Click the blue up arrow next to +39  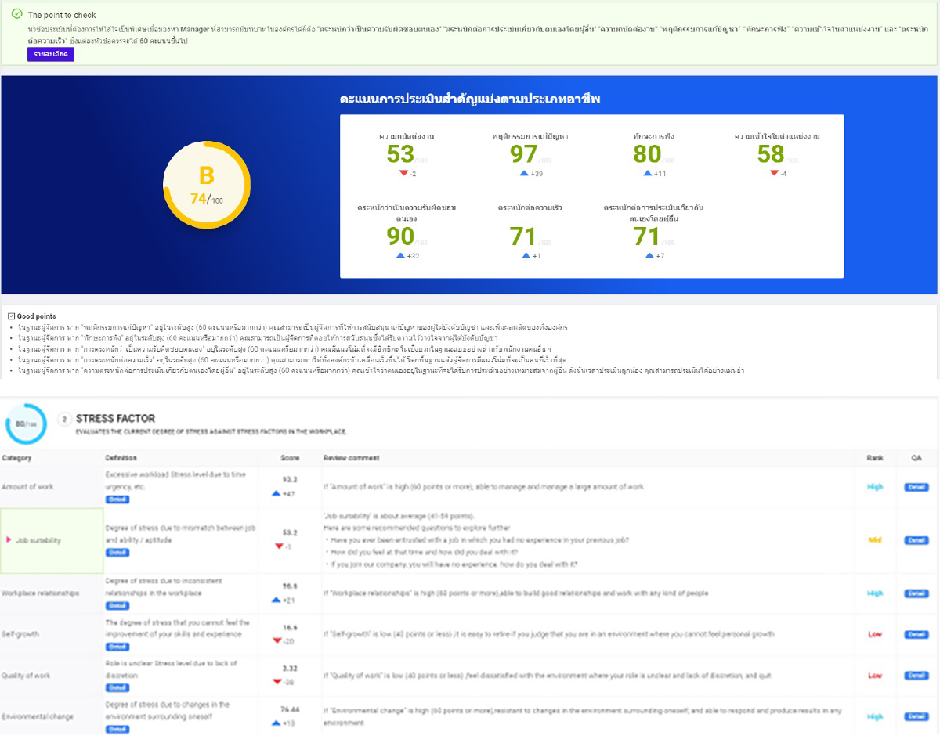click(524, 173)
